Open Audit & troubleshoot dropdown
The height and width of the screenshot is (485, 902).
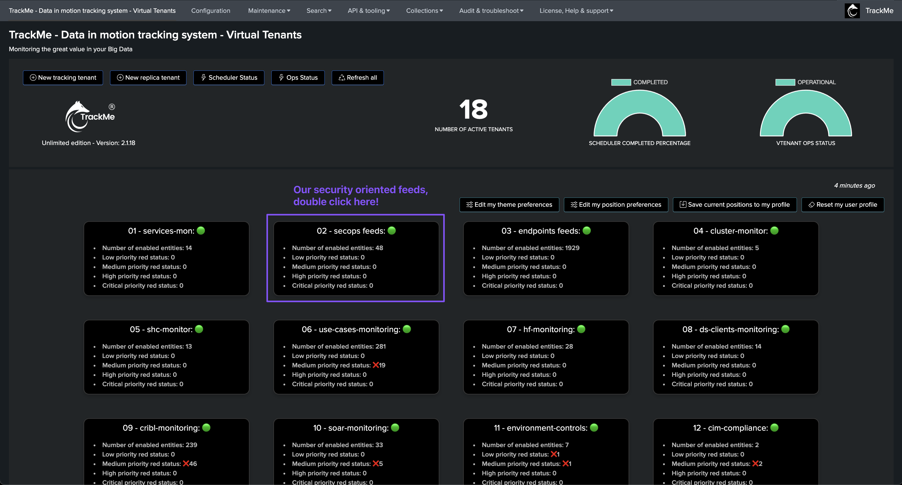point(491,10)
